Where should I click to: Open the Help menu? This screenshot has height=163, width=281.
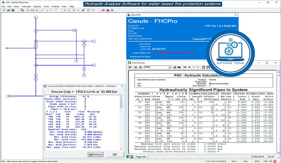click(72, 7)
